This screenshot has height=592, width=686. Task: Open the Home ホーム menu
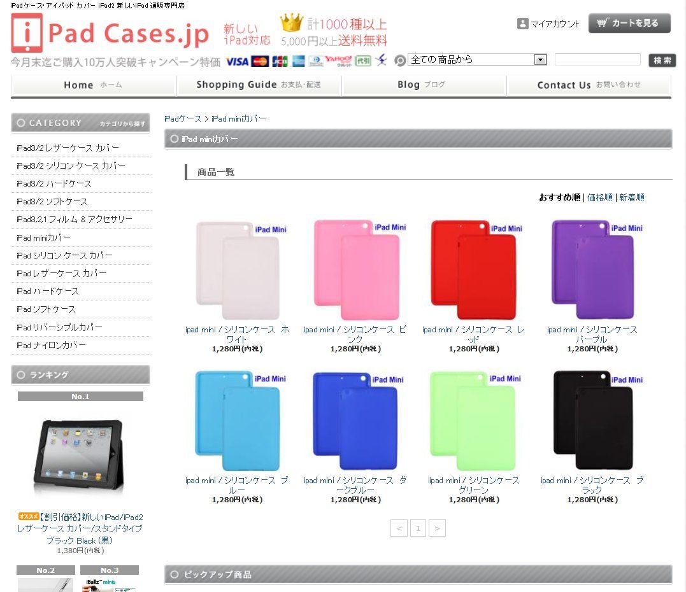93,85
